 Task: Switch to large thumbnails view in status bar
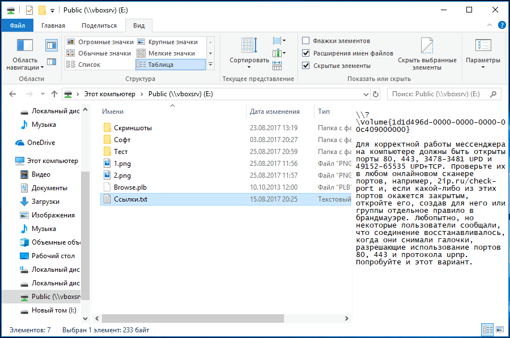tap(499, 330)
